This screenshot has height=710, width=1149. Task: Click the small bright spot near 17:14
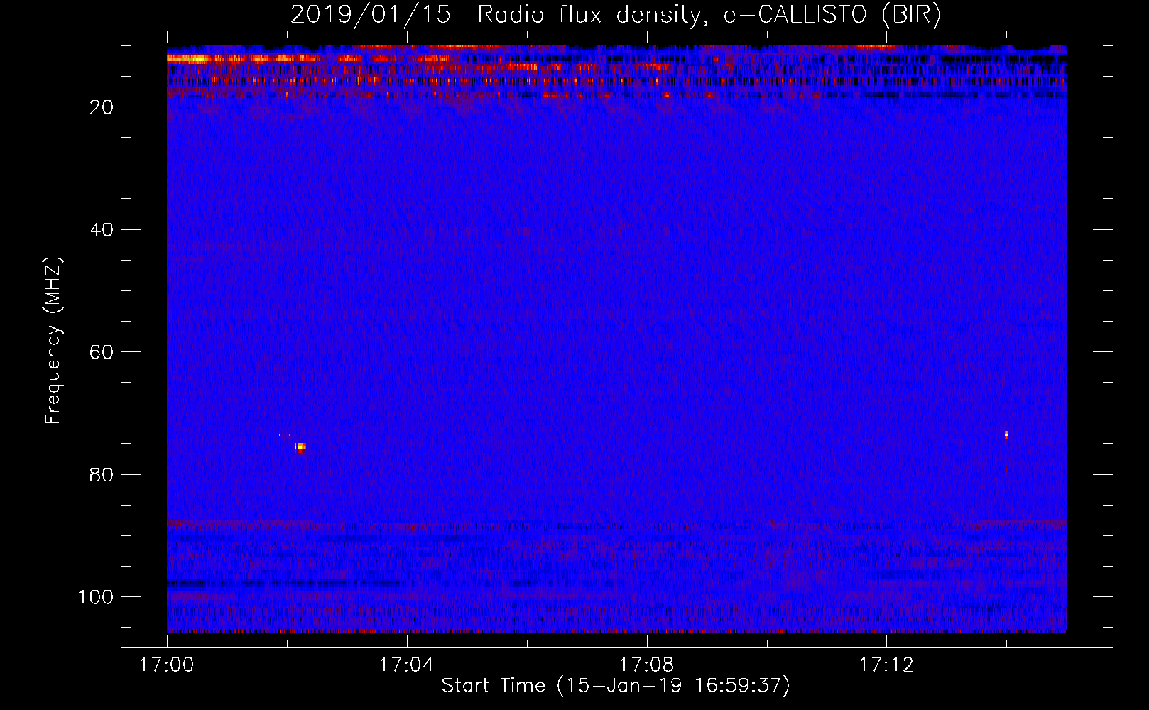[1006, 435]
